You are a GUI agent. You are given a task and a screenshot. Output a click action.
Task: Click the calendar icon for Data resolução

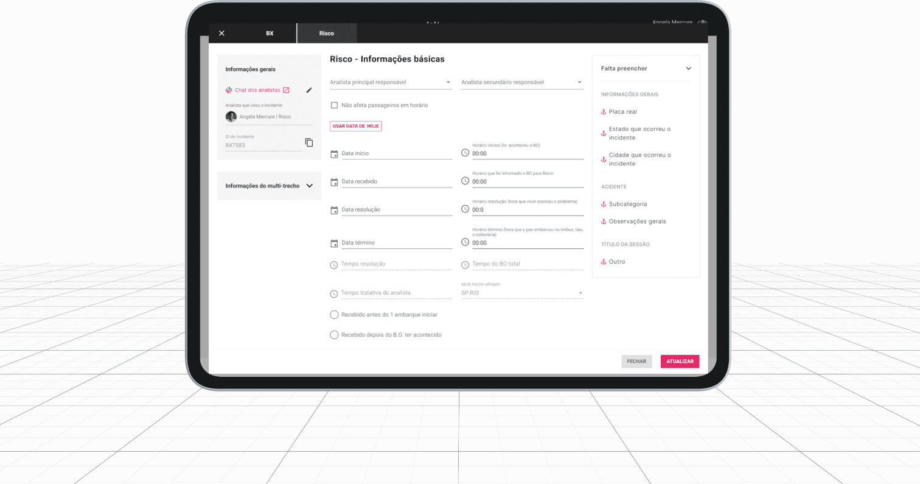[334, 210]
